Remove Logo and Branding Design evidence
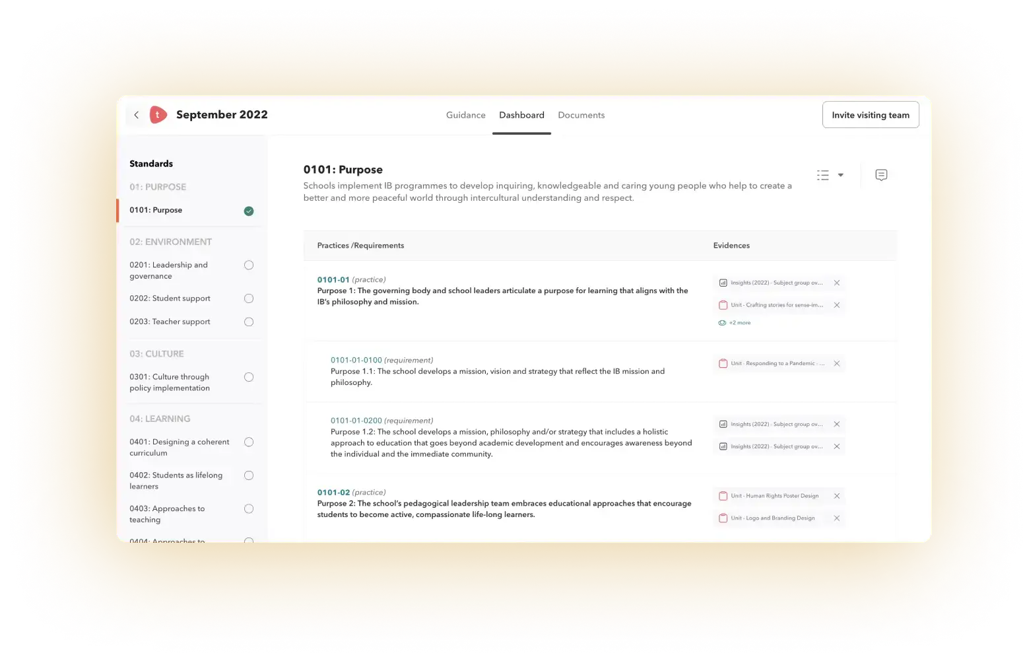The height and width of the screenshot is (659, 1027). (836, 518)
